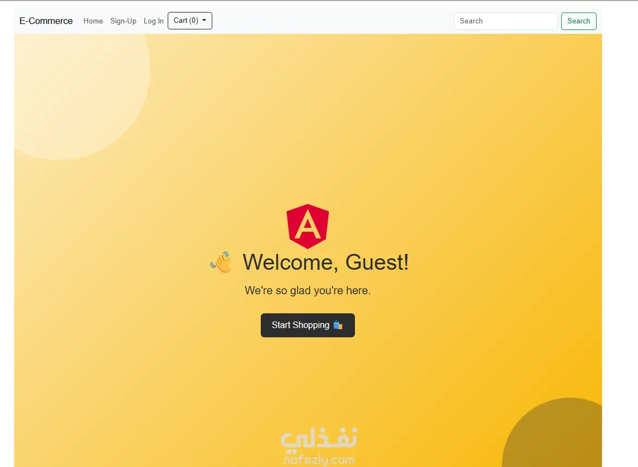Open the Cart (0) dropdown
Screen dimensions: 638x467
point(189,21)
